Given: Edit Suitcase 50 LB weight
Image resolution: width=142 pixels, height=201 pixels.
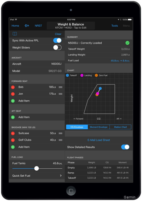Looking at the screenshot, I should coord(53,133).
